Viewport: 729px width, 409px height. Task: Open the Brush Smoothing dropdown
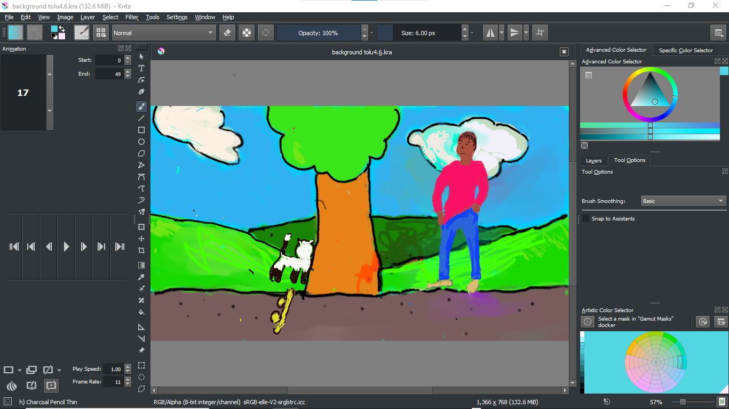[x=683, y=201]
